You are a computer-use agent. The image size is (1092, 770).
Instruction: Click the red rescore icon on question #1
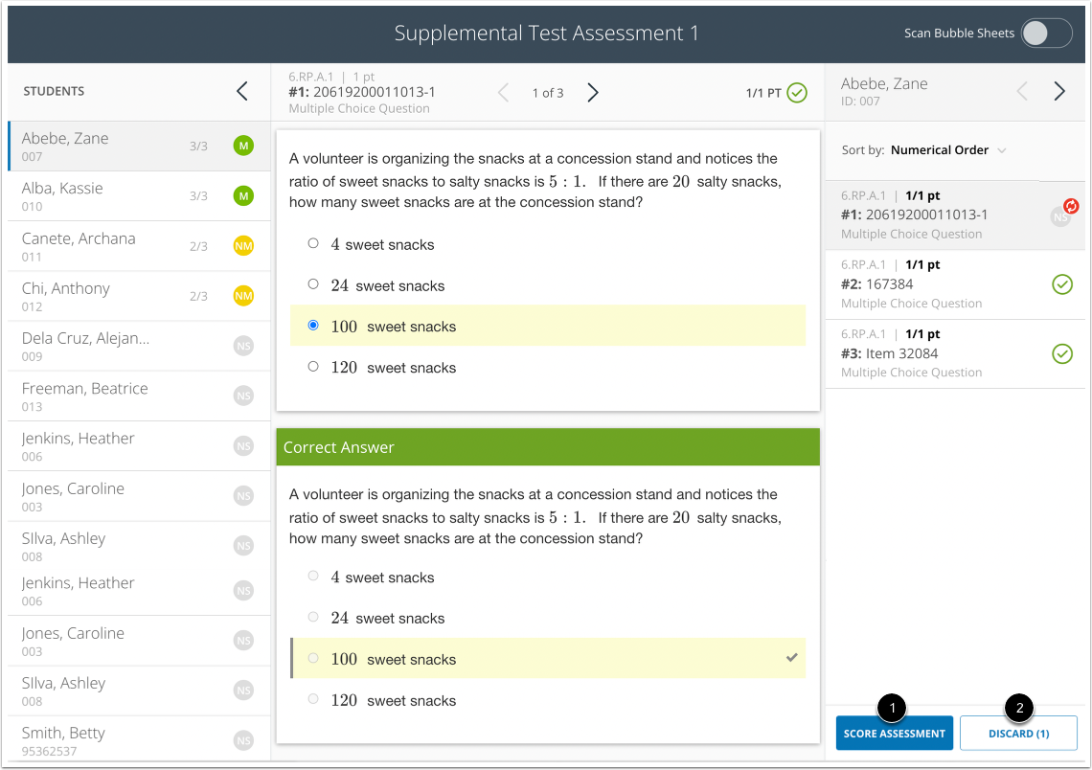tap(1071, 206)
